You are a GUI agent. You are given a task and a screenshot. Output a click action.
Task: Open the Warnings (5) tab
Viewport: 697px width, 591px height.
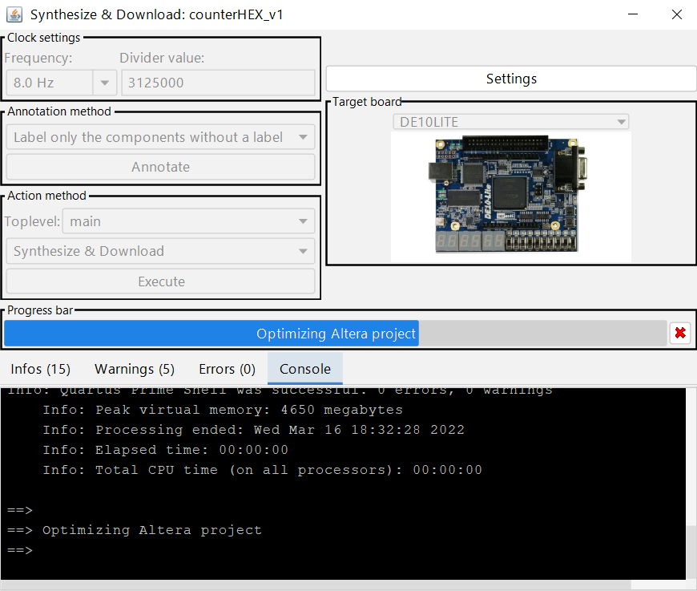click(x=135, y=369)
